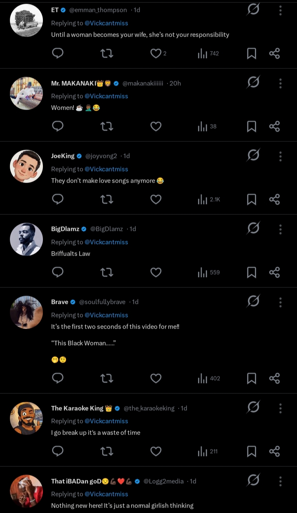Open The Karaoke King's username
The image size is (297, 513).
pyautogui.click(x=77, y=408)
